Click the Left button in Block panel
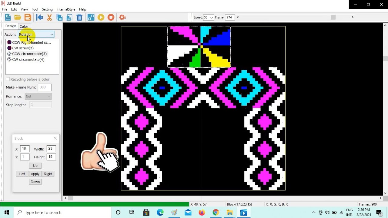This screenshot has height=218, width=388. tap(22, 174)
